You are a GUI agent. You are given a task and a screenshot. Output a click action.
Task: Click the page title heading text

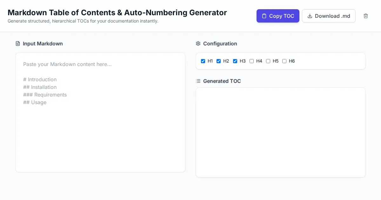pos(117,13)
